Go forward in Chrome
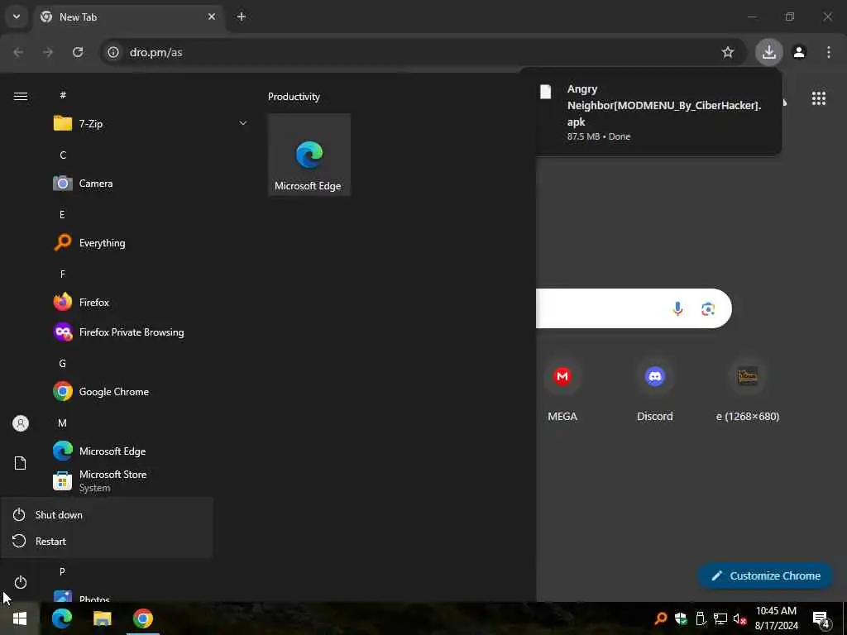This screenshot has width=847, height=635. [x=48, y=52]
